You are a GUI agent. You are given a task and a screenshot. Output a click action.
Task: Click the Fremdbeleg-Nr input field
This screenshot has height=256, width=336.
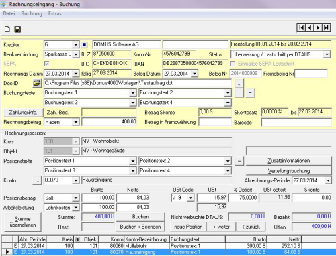(x=311, y=74)
